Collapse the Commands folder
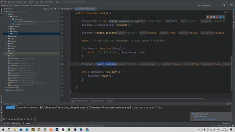Viewport: 235px width, 132px height. pos(11,19)
